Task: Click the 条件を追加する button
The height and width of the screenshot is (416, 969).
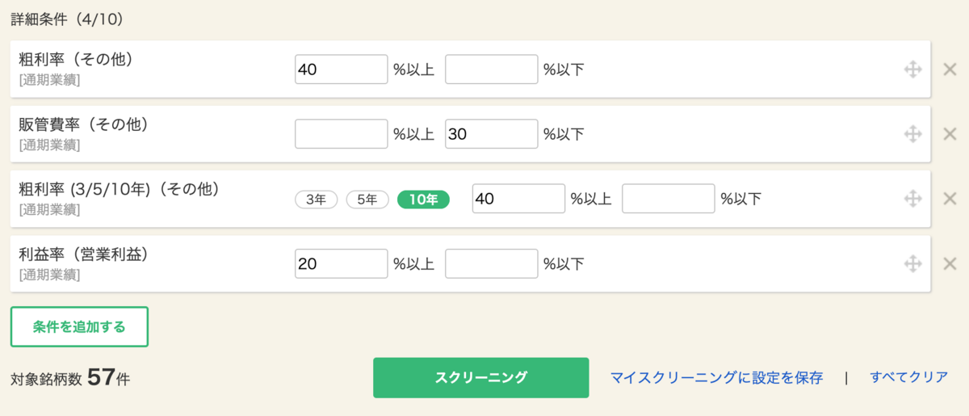Action: 79,327
